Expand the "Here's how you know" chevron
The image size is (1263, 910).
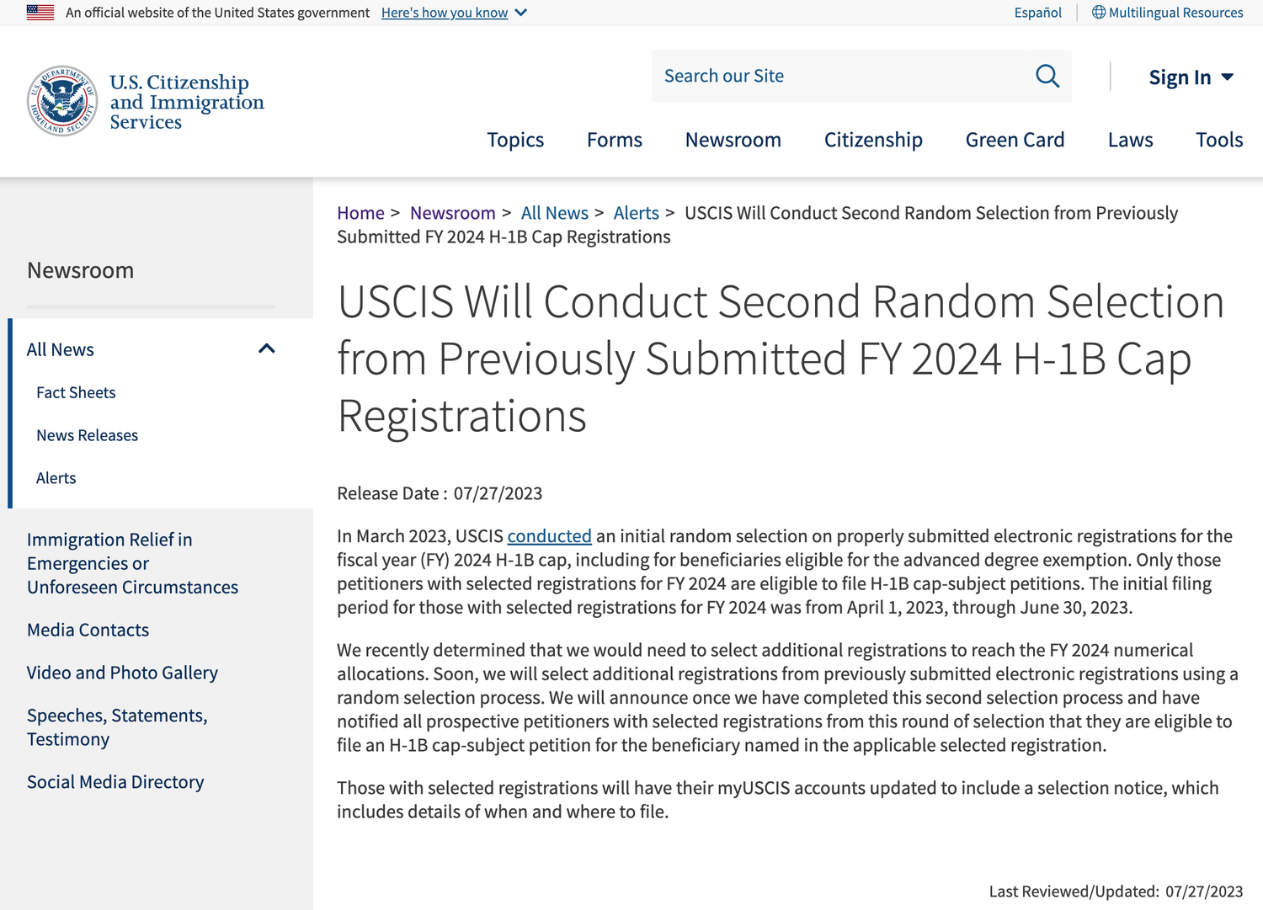[521, 13]
